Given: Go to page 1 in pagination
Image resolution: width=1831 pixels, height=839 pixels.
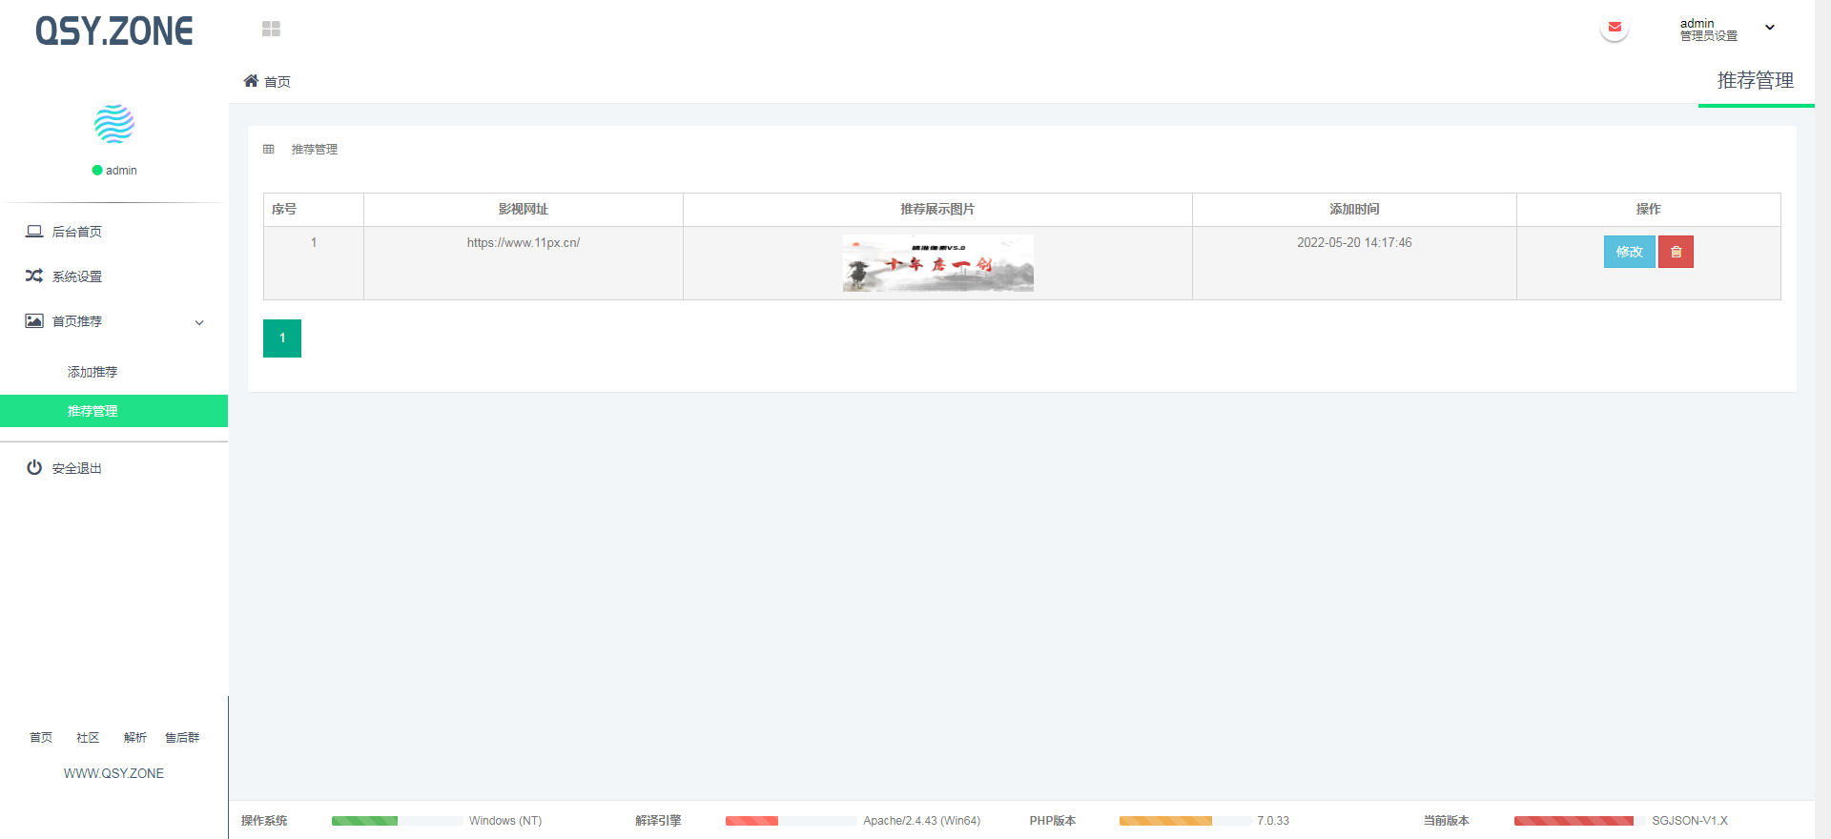Looking at the screenshot, I should (x=282, y=338).
